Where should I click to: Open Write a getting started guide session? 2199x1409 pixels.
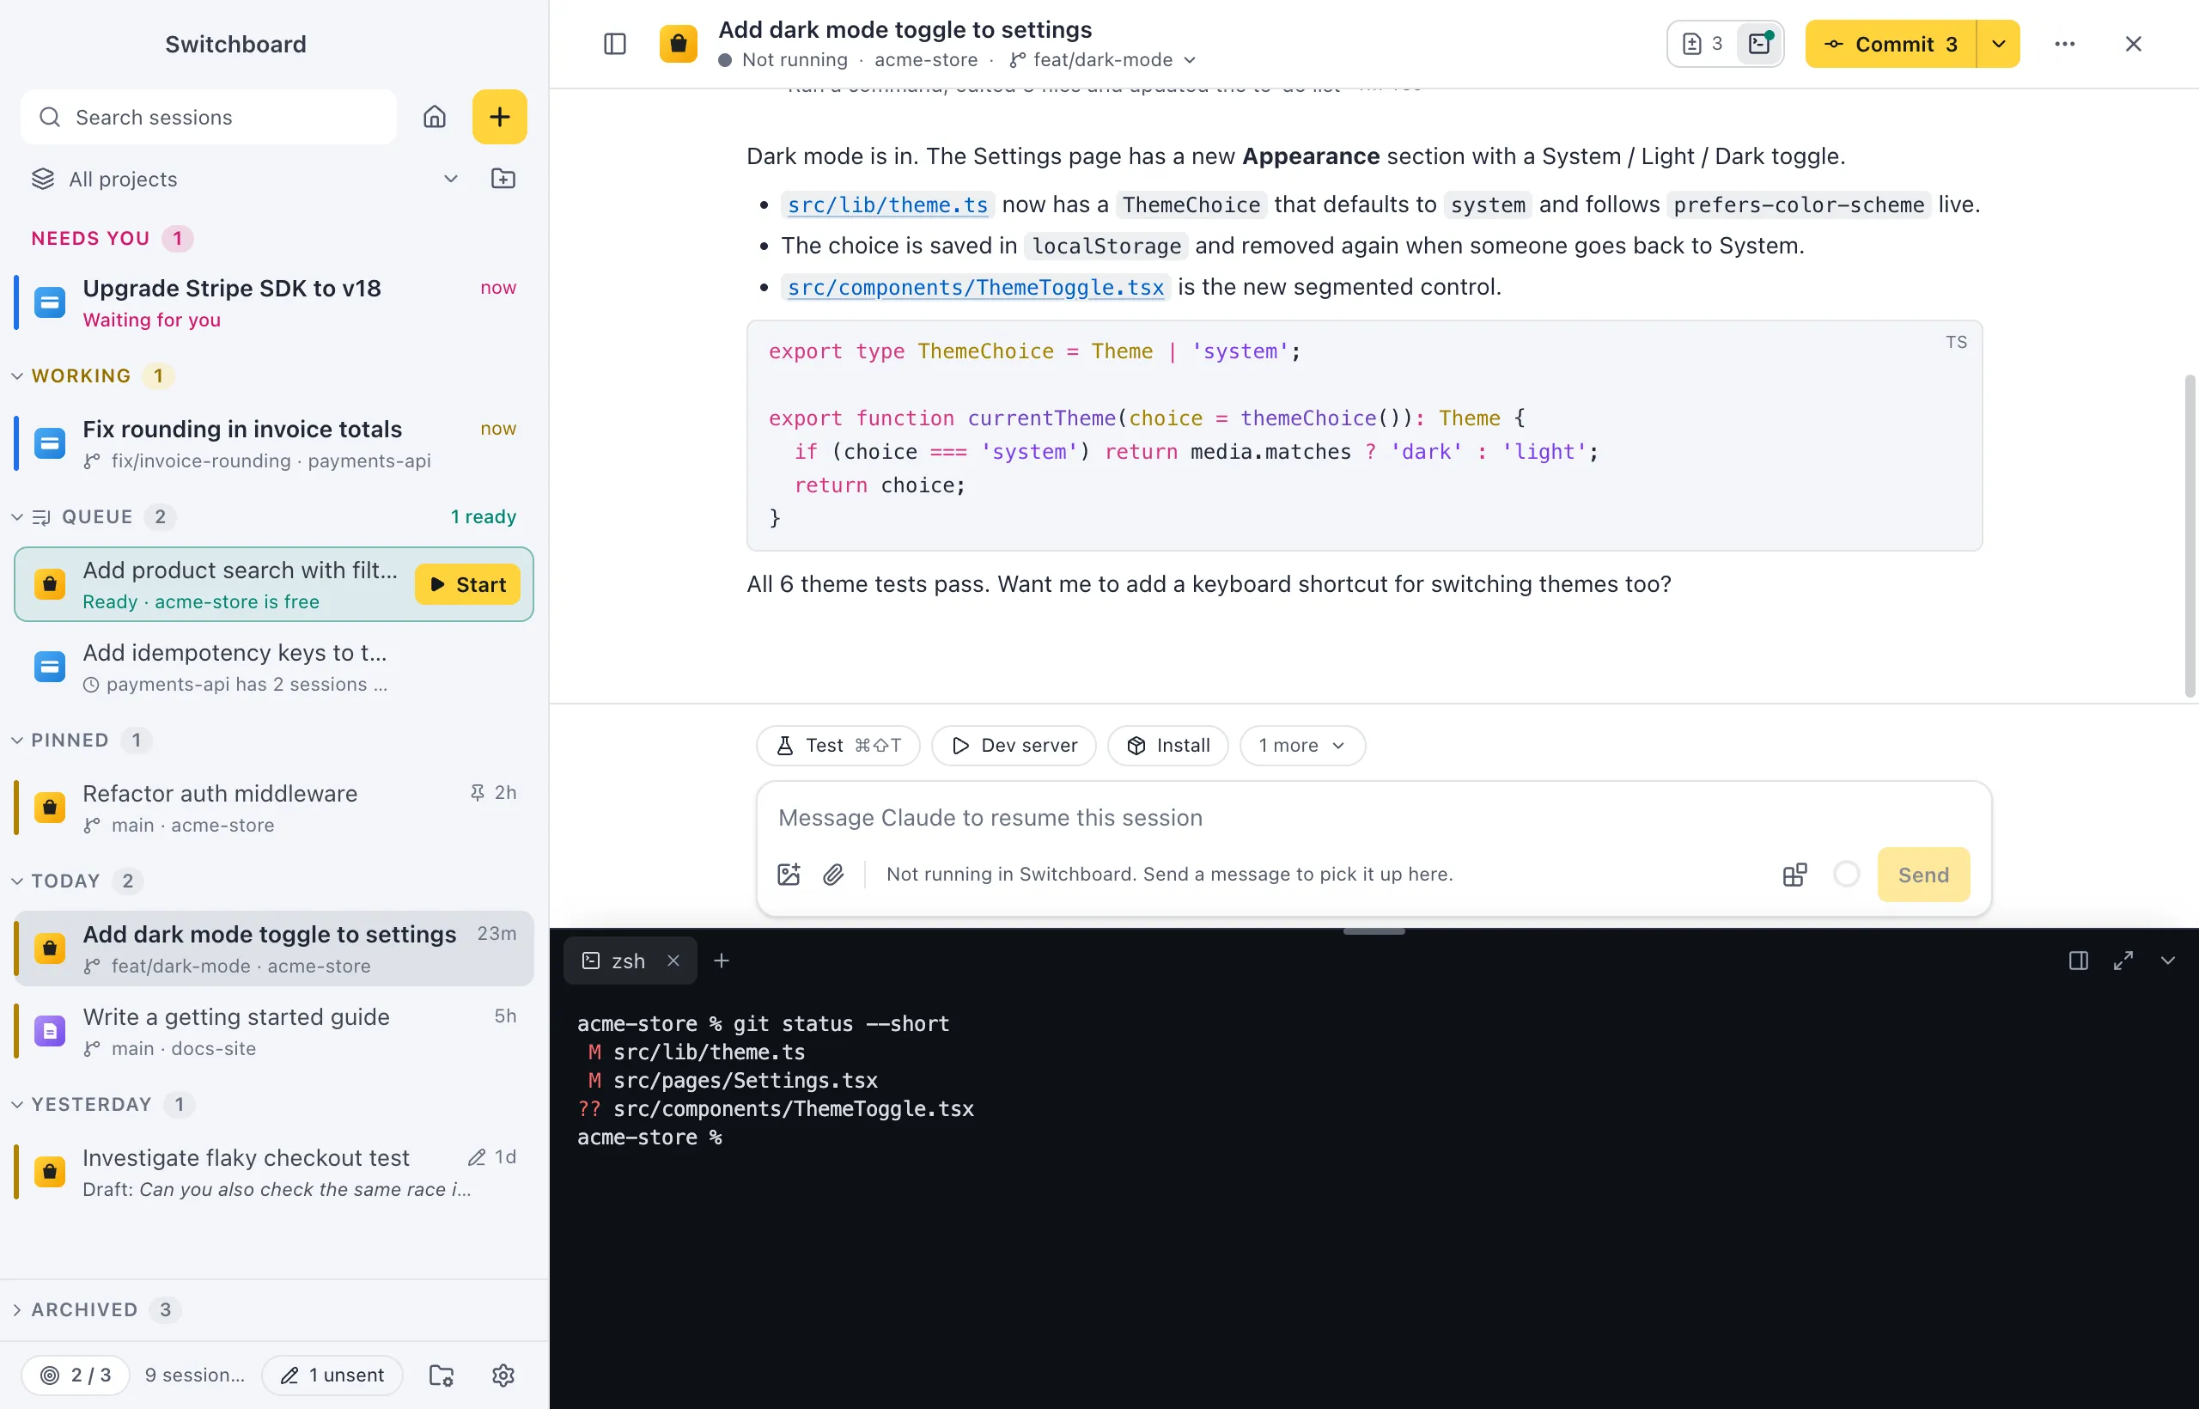pos(273,1031)
